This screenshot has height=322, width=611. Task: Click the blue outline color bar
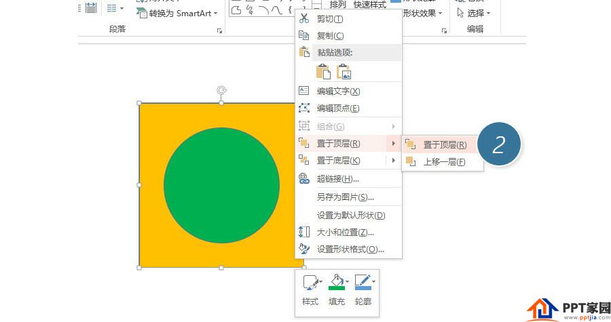point(363,288)
